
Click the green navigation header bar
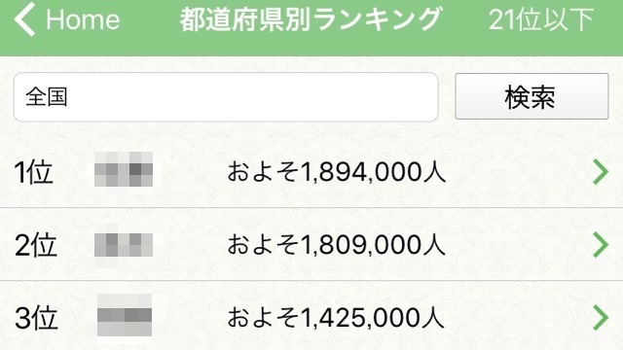[x=311, y=28]
